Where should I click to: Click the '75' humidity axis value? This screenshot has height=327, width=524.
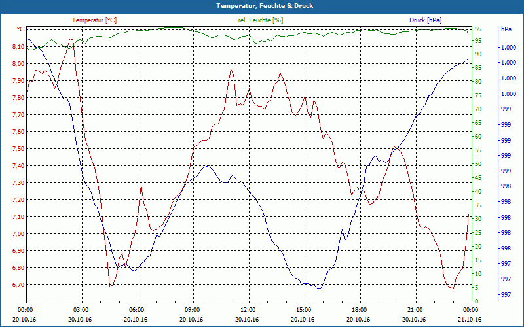(x=478, y=95)
